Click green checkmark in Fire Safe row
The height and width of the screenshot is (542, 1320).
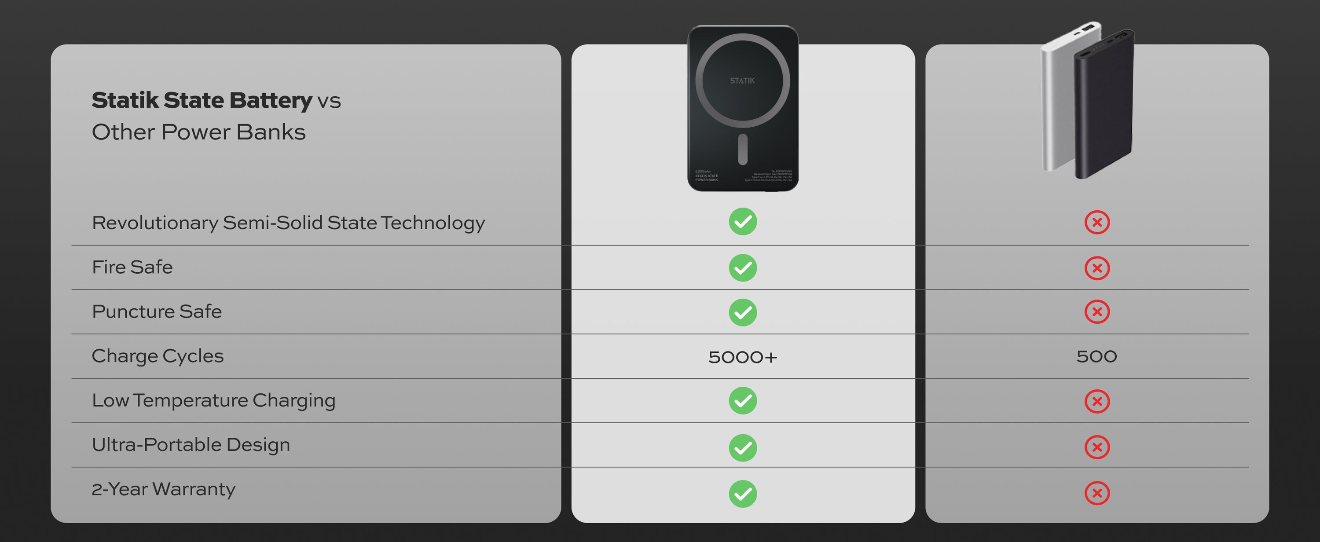tap(743, 268)
